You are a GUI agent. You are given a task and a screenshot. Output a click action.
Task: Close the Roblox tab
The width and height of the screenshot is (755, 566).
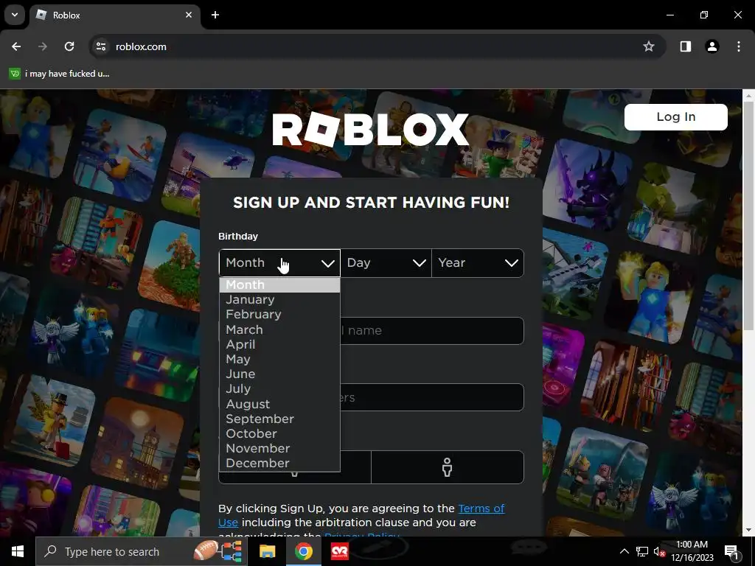click(x=189, y=15)
